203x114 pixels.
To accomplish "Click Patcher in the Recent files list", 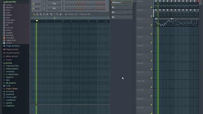I will pyautogui.click(x=9, y=30).
